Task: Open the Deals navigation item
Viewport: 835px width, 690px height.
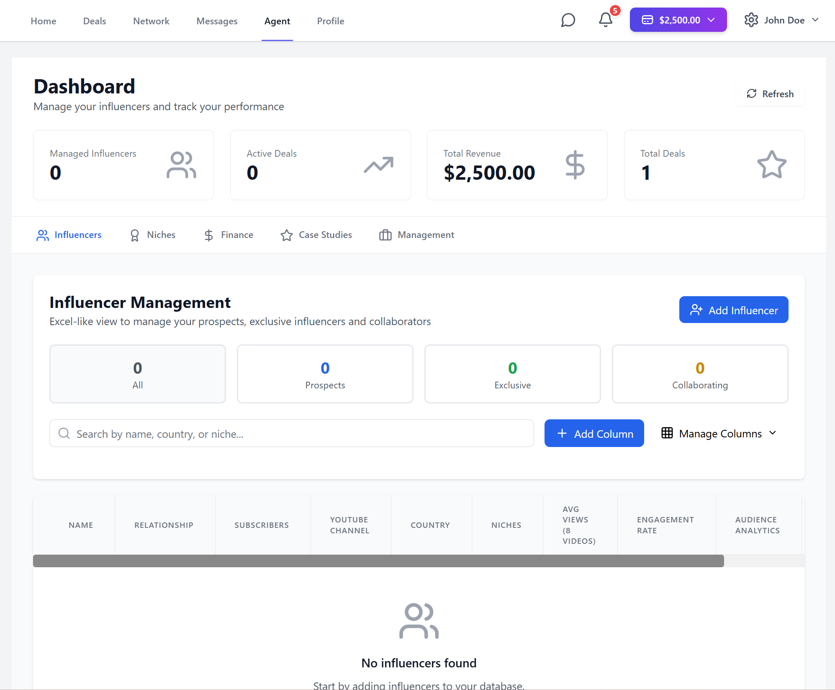Action: click(x=95, y=21)
